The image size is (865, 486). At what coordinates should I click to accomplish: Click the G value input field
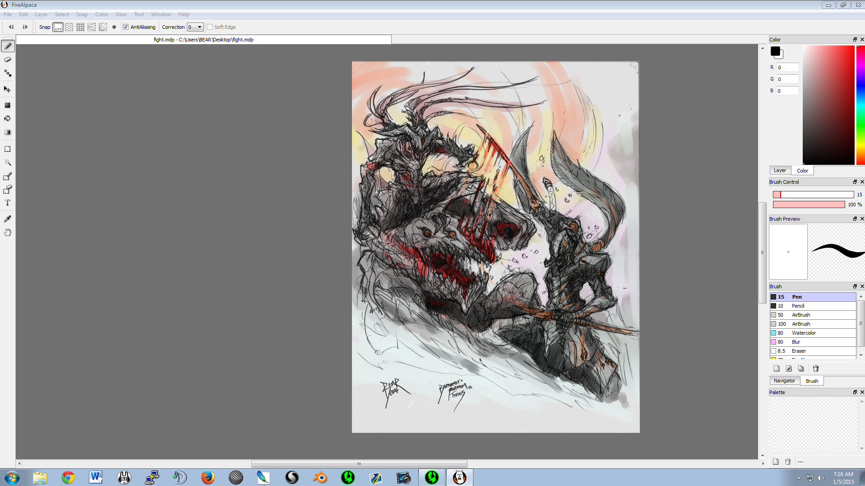pos(787,79)
